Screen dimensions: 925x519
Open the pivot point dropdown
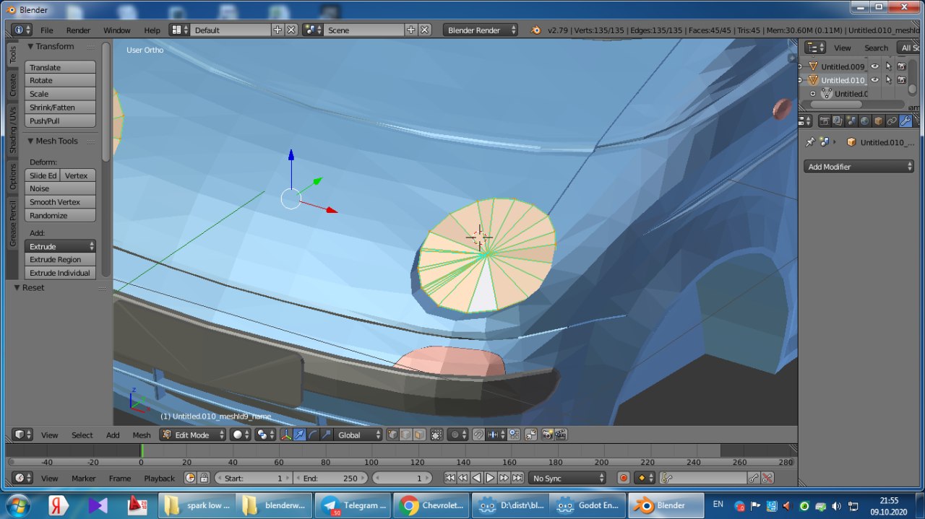click(x=266, y=435)
